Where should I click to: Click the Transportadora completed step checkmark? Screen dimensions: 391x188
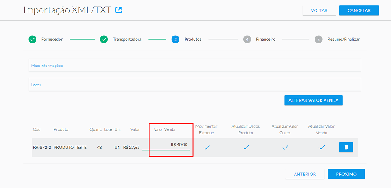click(104, 40)
